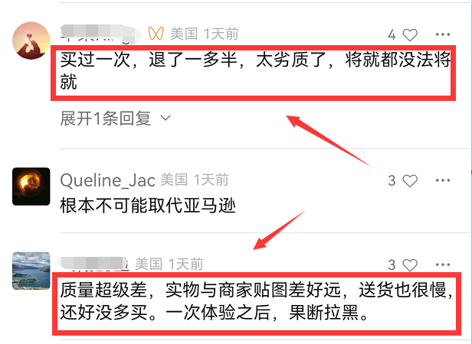Open the Queline_Jac username link
The height and width of the screenshot is (344, 472).
tap(107, 180)
